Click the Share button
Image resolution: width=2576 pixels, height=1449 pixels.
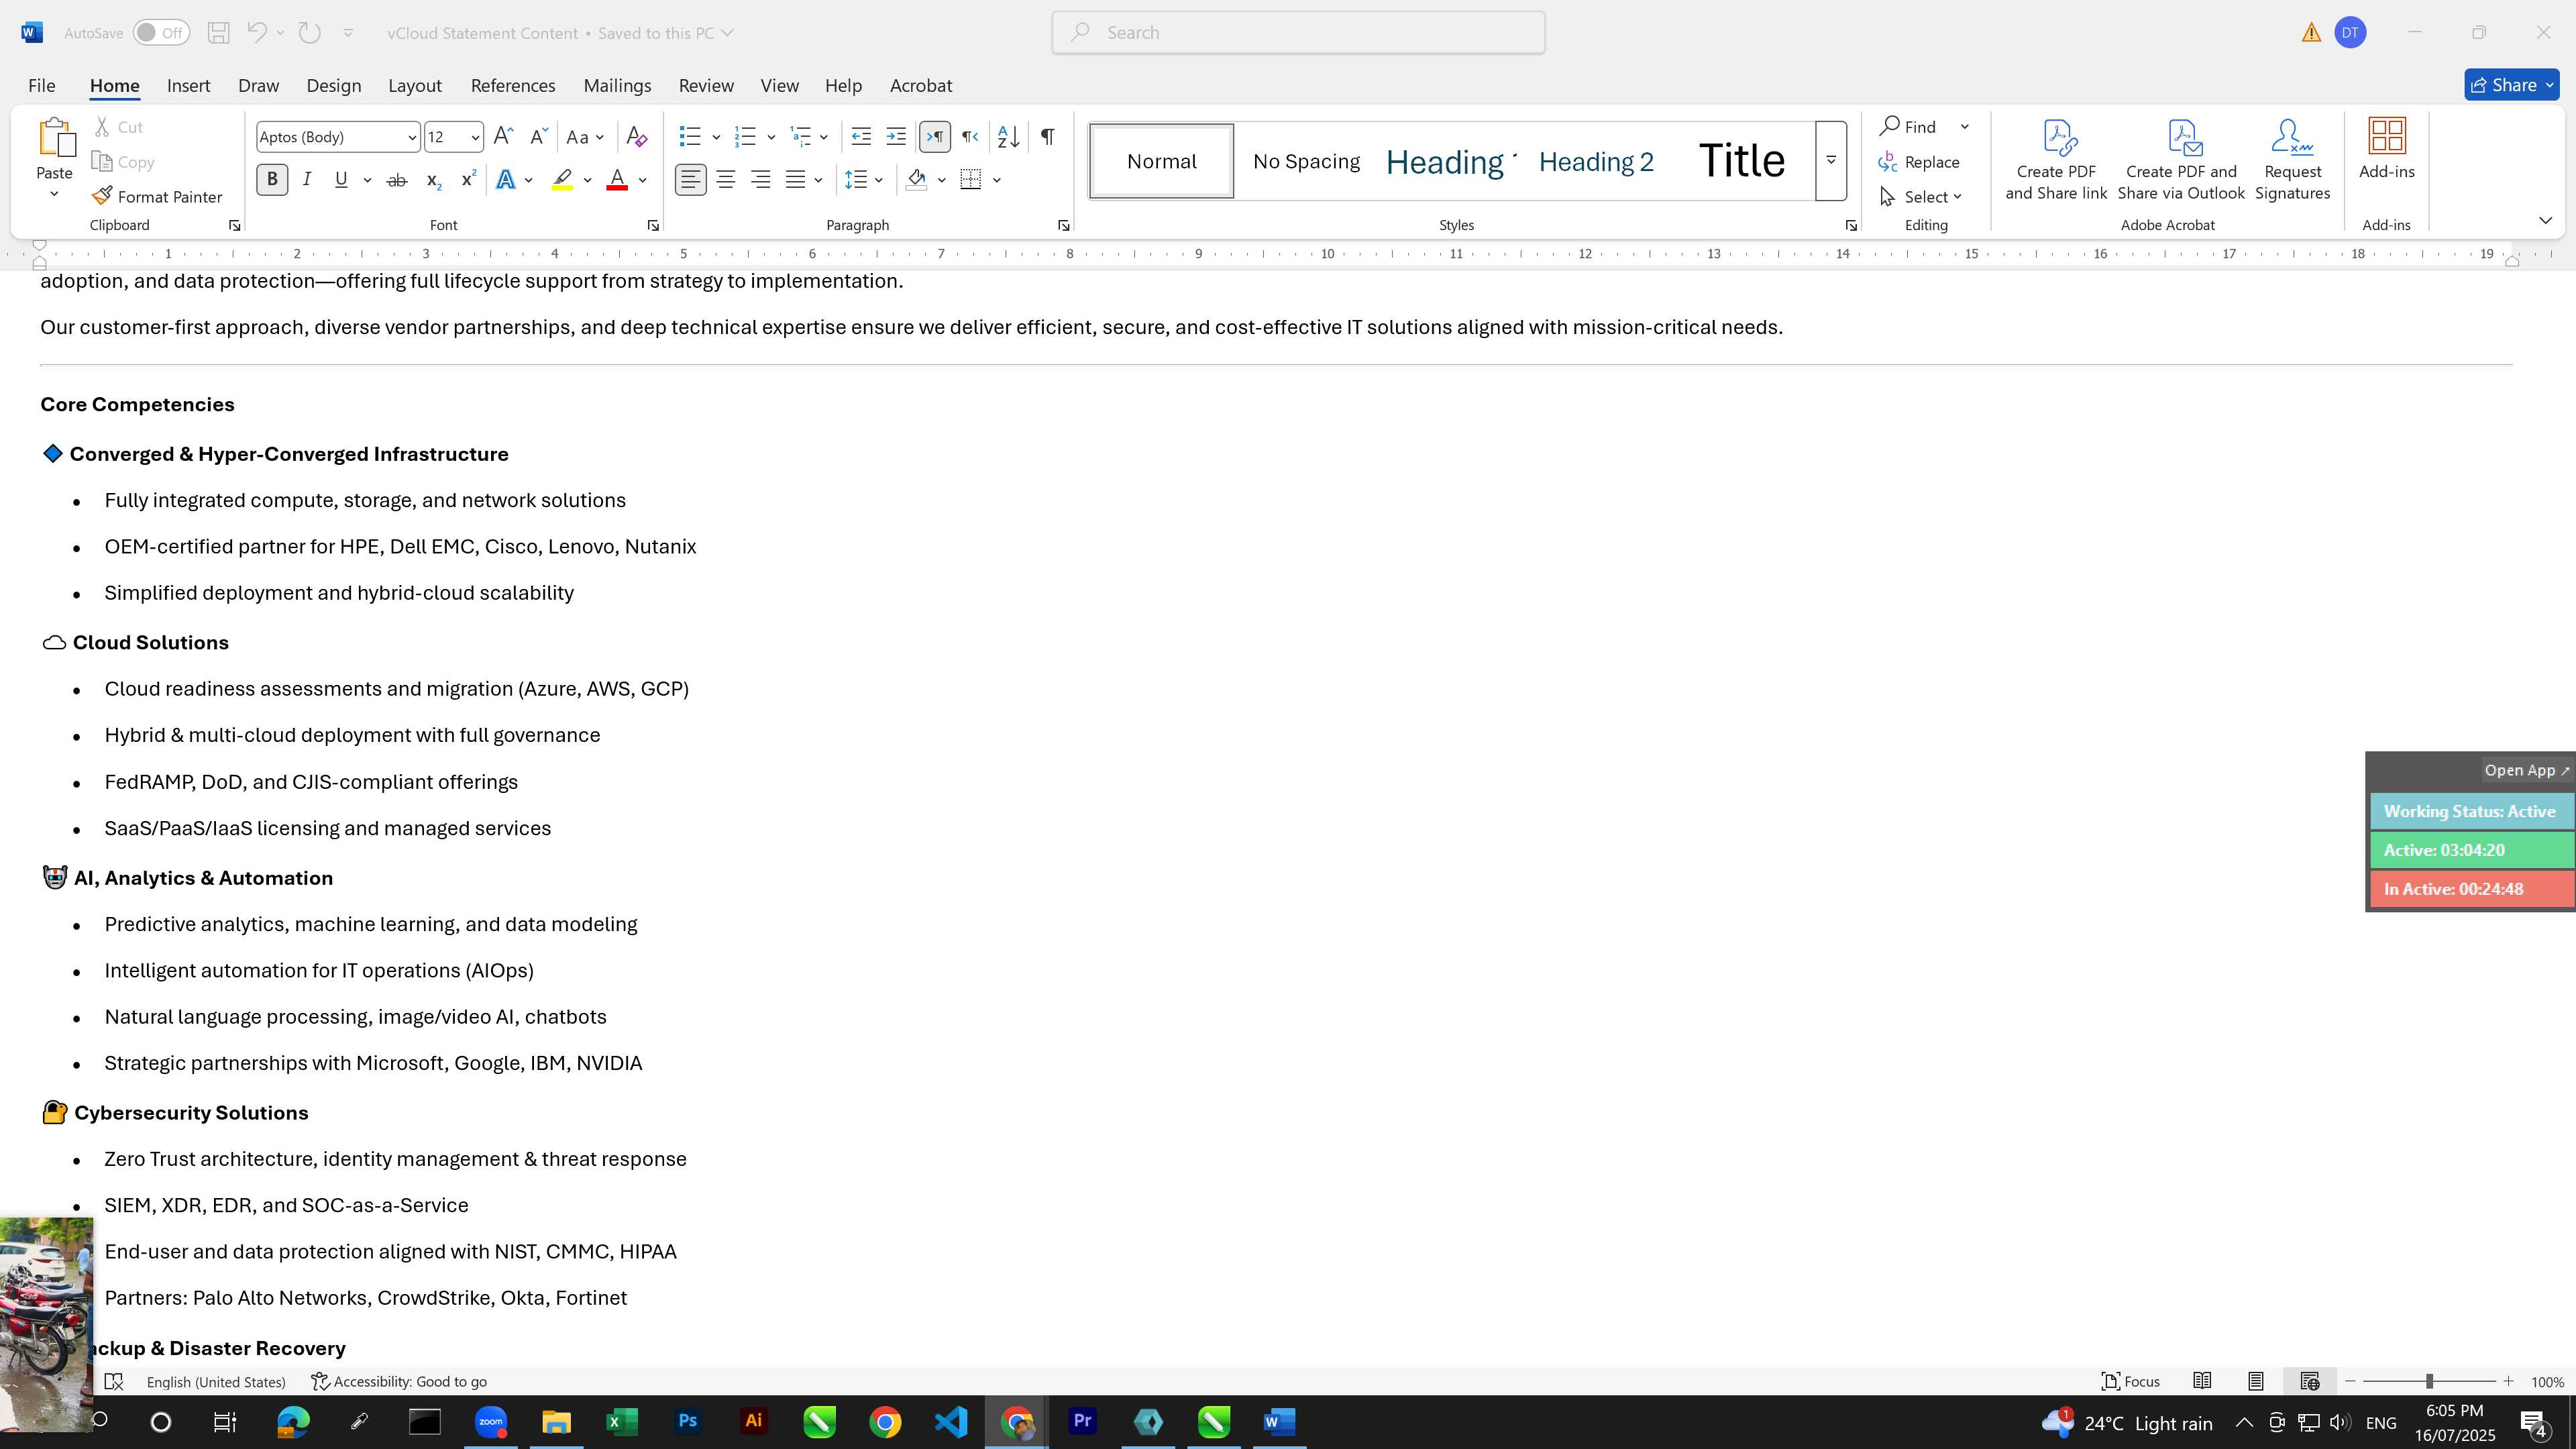point(2511,85)
